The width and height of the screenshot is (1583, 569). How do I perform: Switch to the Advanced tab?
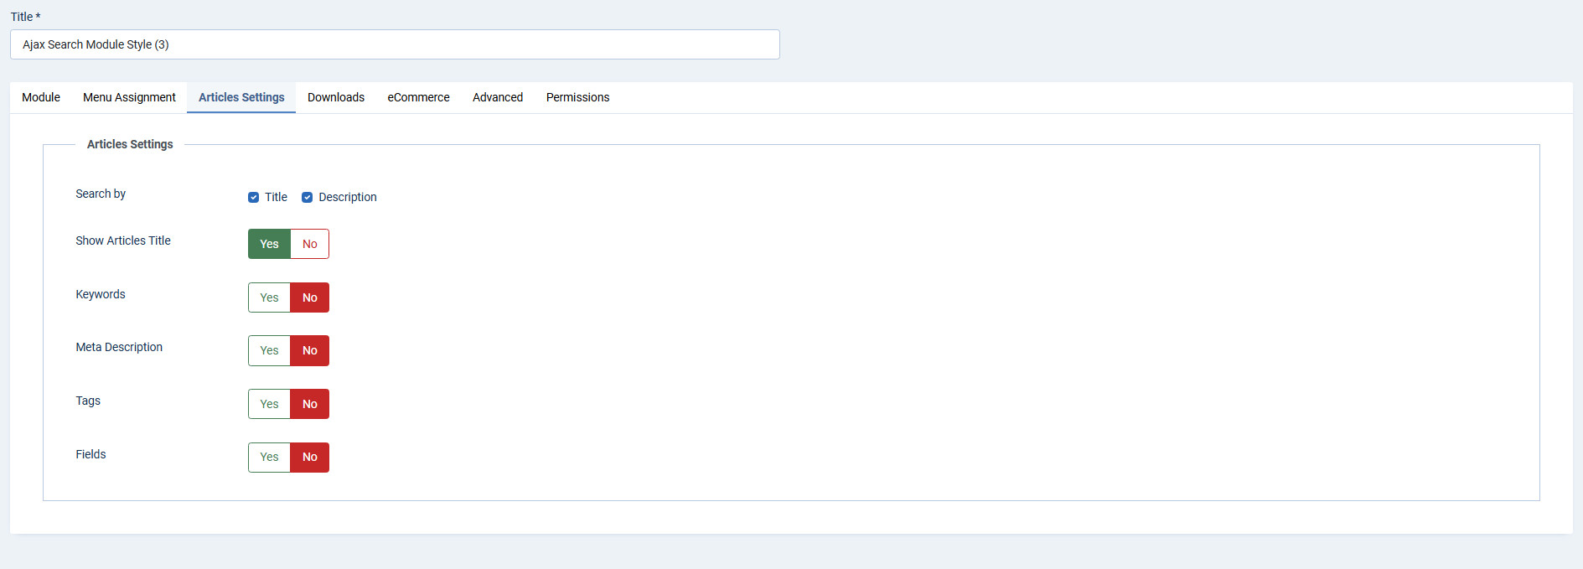(x=498, y=97)
